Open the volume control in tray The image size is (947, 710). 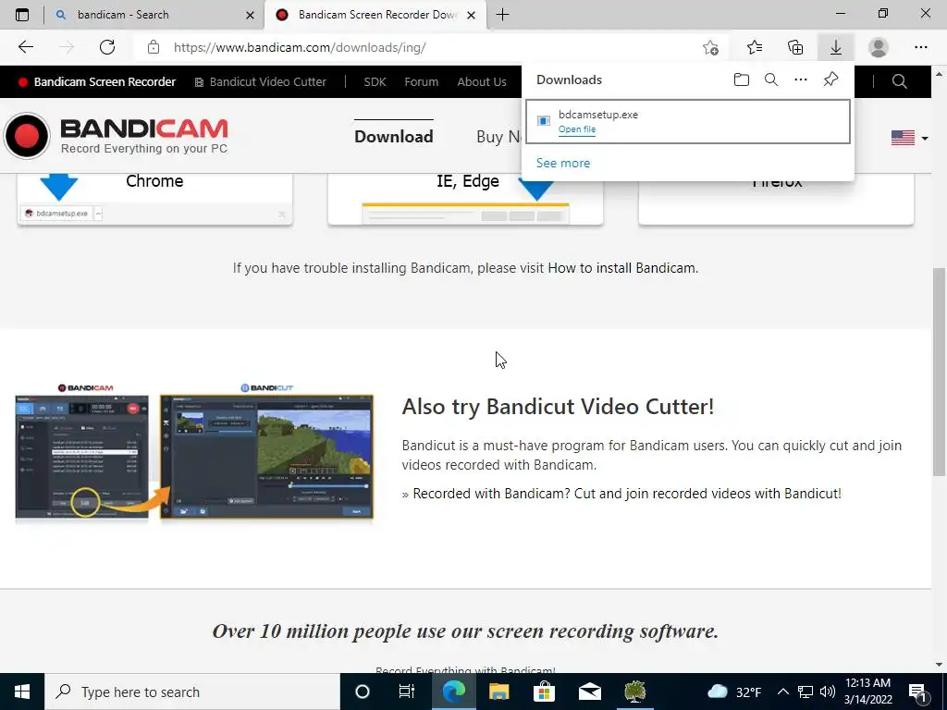coord(828,692)
